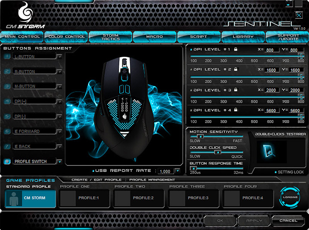Image resolution: width=309 pixels, height=230 pixels.
Task: Select button number 2 badge
Action: click(7, 71)
